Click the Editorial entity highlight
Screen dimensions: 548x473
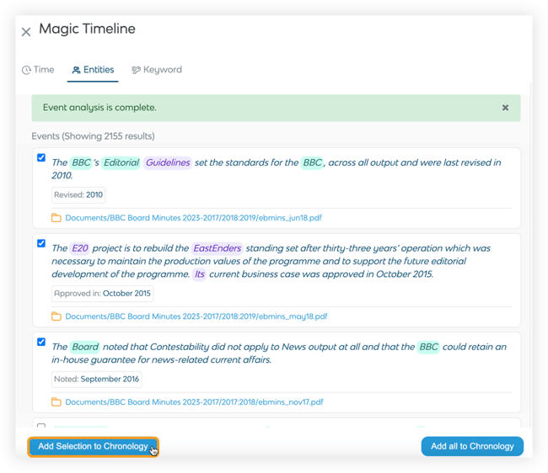click(x=121, y=162)
